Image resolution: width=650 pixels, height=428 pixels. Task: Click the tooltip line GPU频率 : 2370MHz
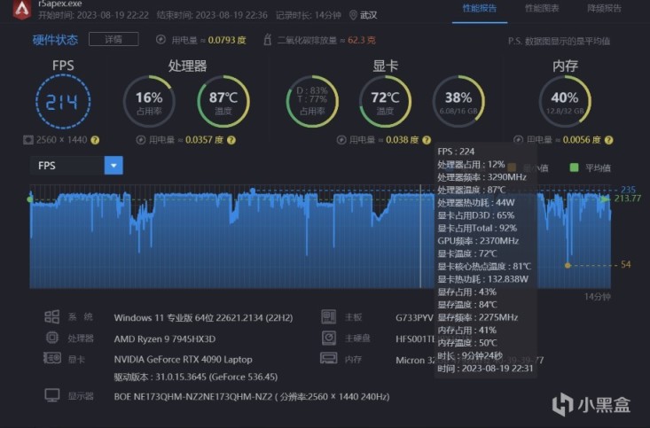pyautogui.click(x=478, y=241)
